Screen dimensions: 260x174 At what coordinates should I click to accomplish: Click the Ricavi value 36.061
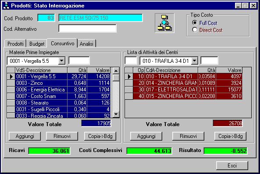point(49,151)
